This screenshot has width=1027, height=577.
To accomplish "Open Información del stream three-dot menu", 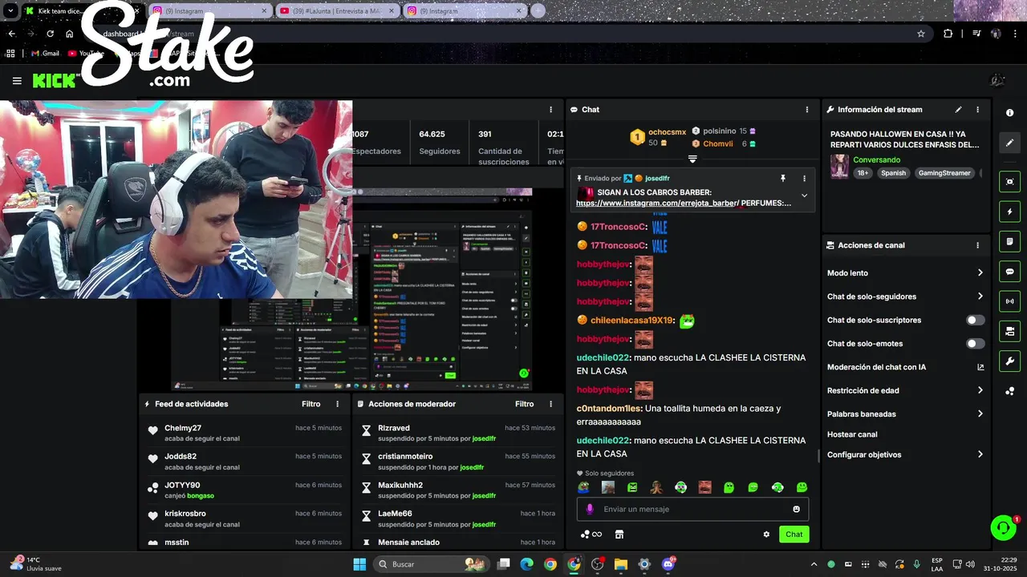I will pyautogui.click(x=977, y=110).
